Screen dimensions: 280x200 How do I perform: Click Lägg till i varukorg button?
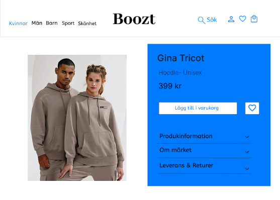pyautogui.click(x=198, y=108)
